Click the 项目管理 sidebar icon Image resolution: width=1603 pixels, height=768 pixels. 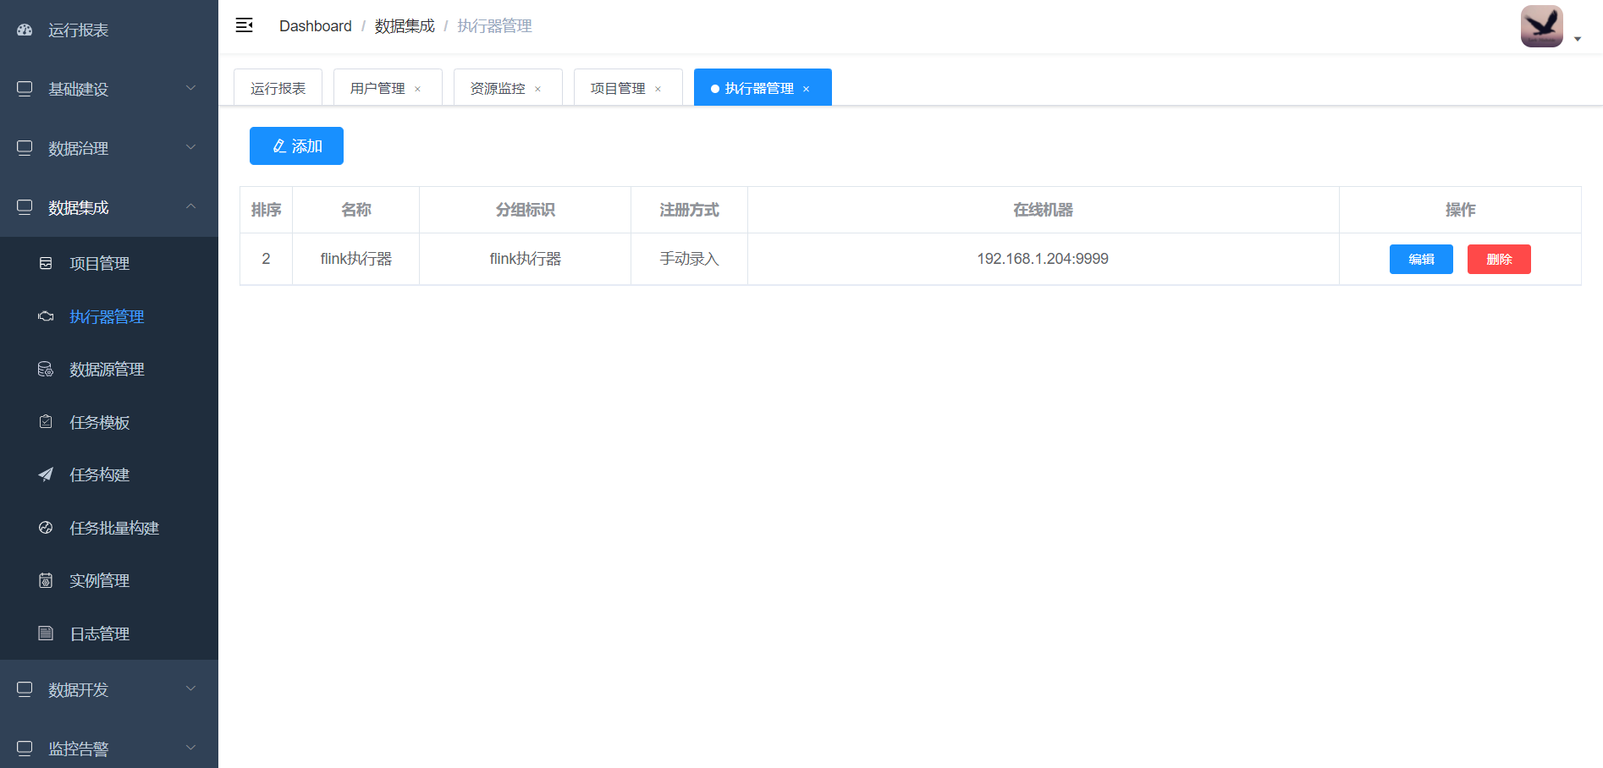pos(46,263)
